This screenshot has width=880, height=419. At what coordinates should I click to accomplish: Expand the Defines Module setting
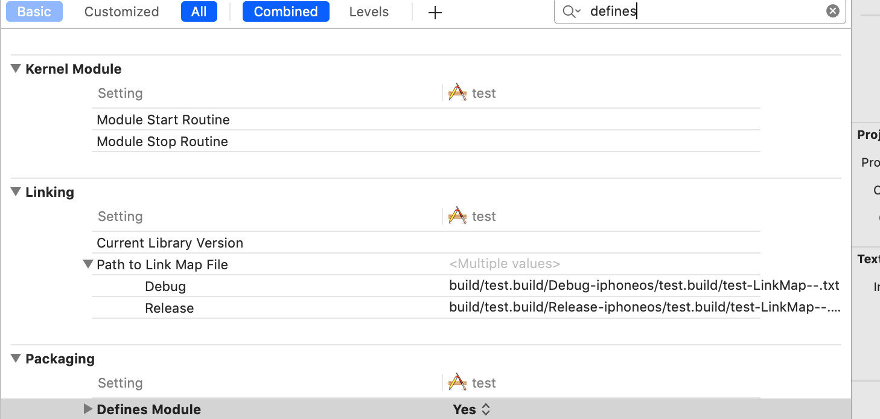coord(88,409)
